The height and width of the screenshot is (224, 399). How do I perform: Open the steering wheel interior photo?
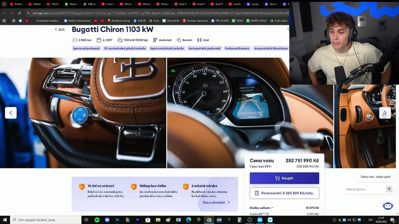pos(83,113)
